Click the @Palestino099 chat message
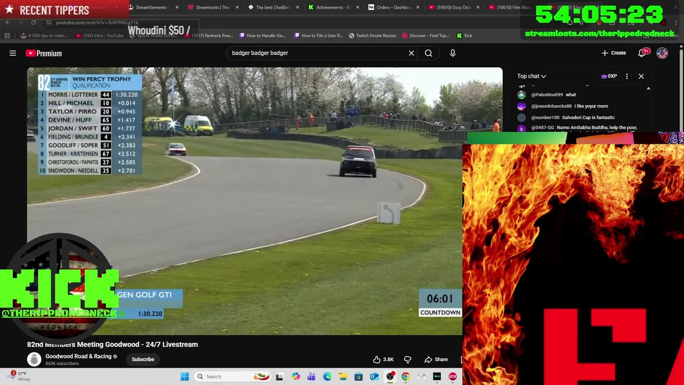This screenshot has width=684, height=385. coord(554,95)
